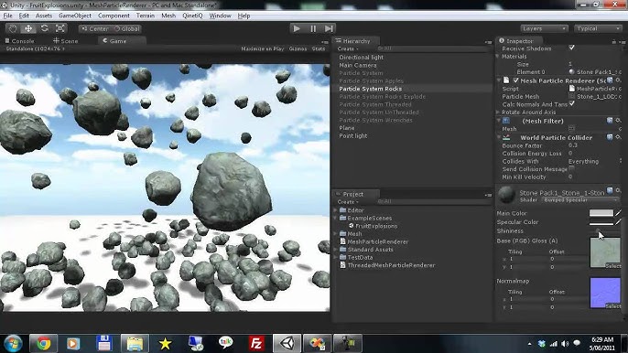Click the Main Color swatch

601,213
